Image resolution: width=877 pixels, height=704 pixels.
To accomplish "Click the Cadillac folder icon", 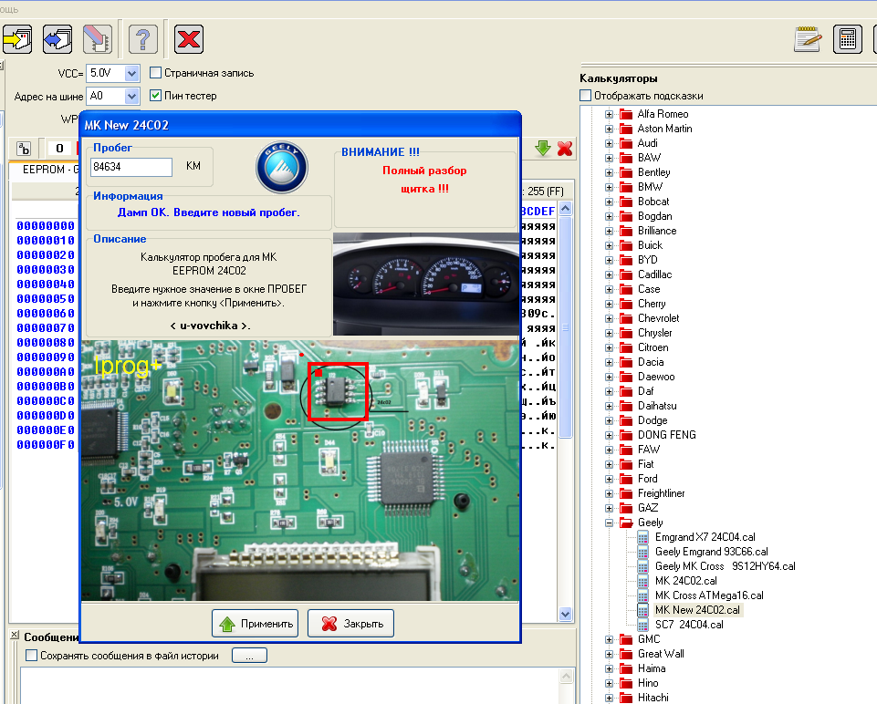I will click(x=626, y=274).
